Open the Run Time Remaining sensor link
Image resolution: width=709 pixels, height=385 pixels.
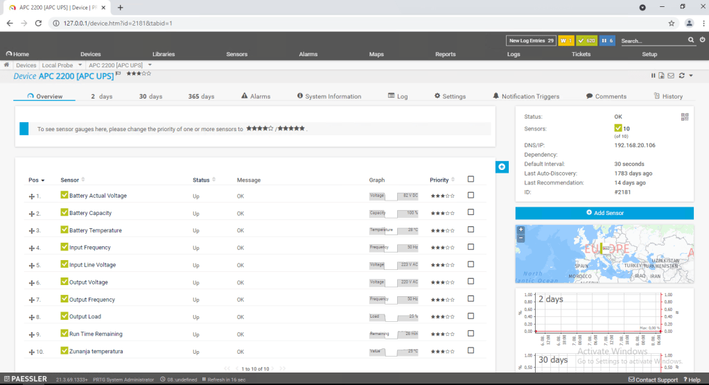coord(95,334)
